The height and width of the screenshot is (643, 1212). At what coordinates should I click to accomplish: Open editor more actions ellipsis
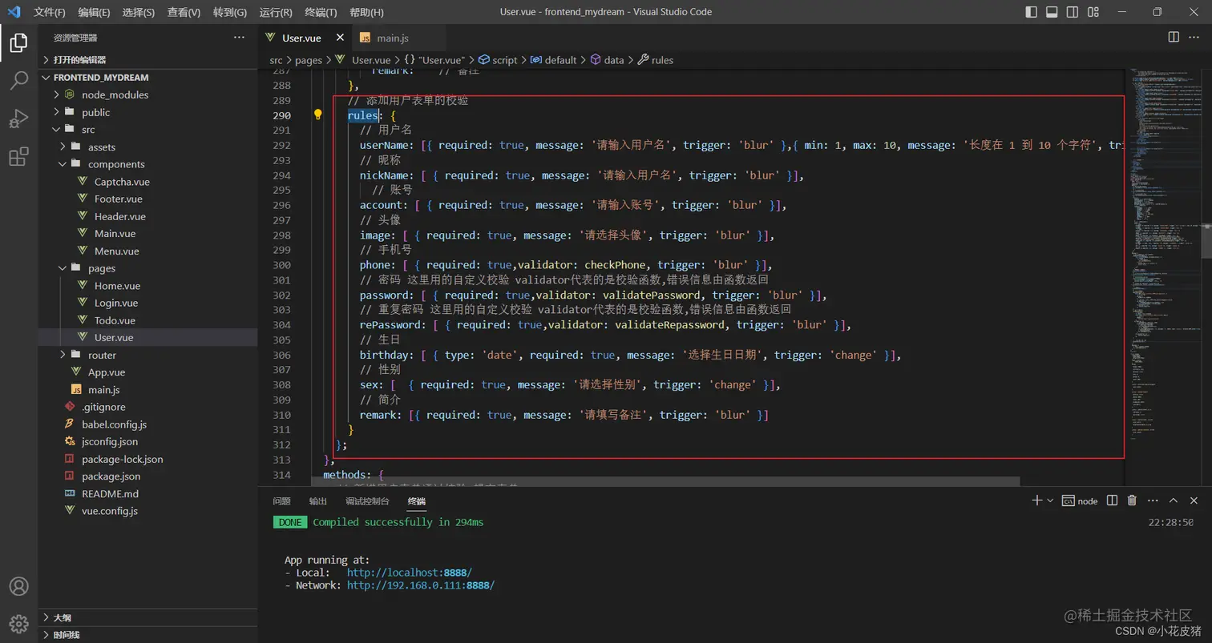click(x=1195, y=38)
